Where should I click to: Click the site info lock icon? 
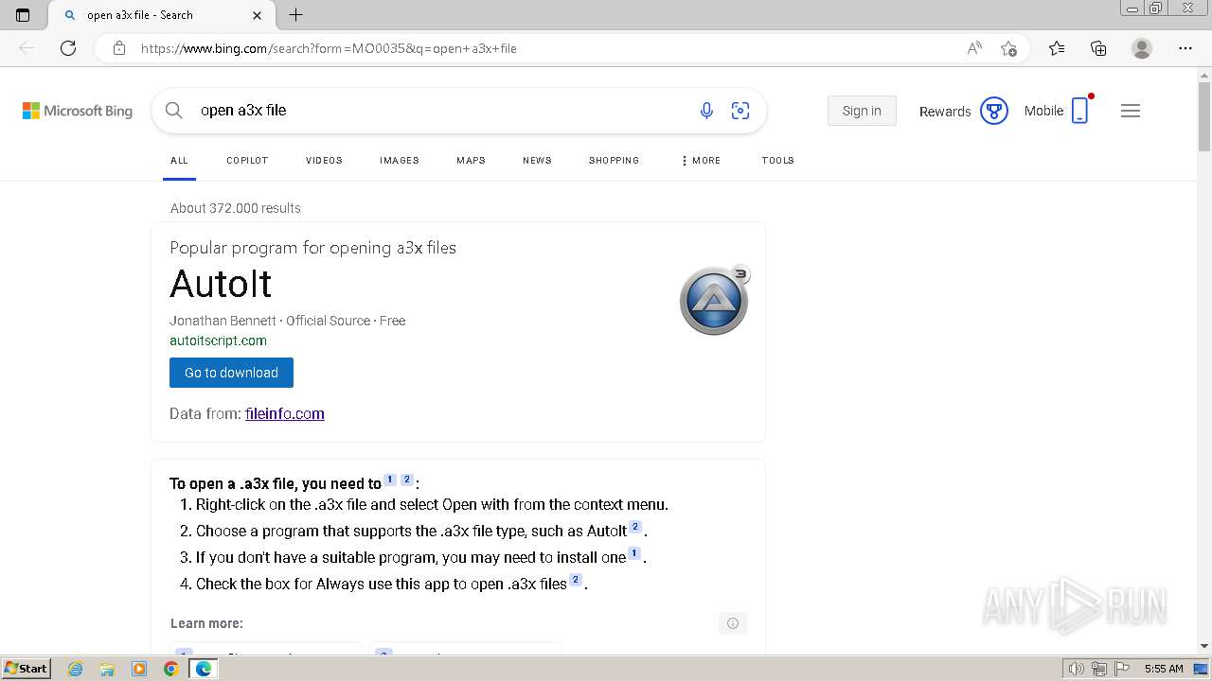119,48
